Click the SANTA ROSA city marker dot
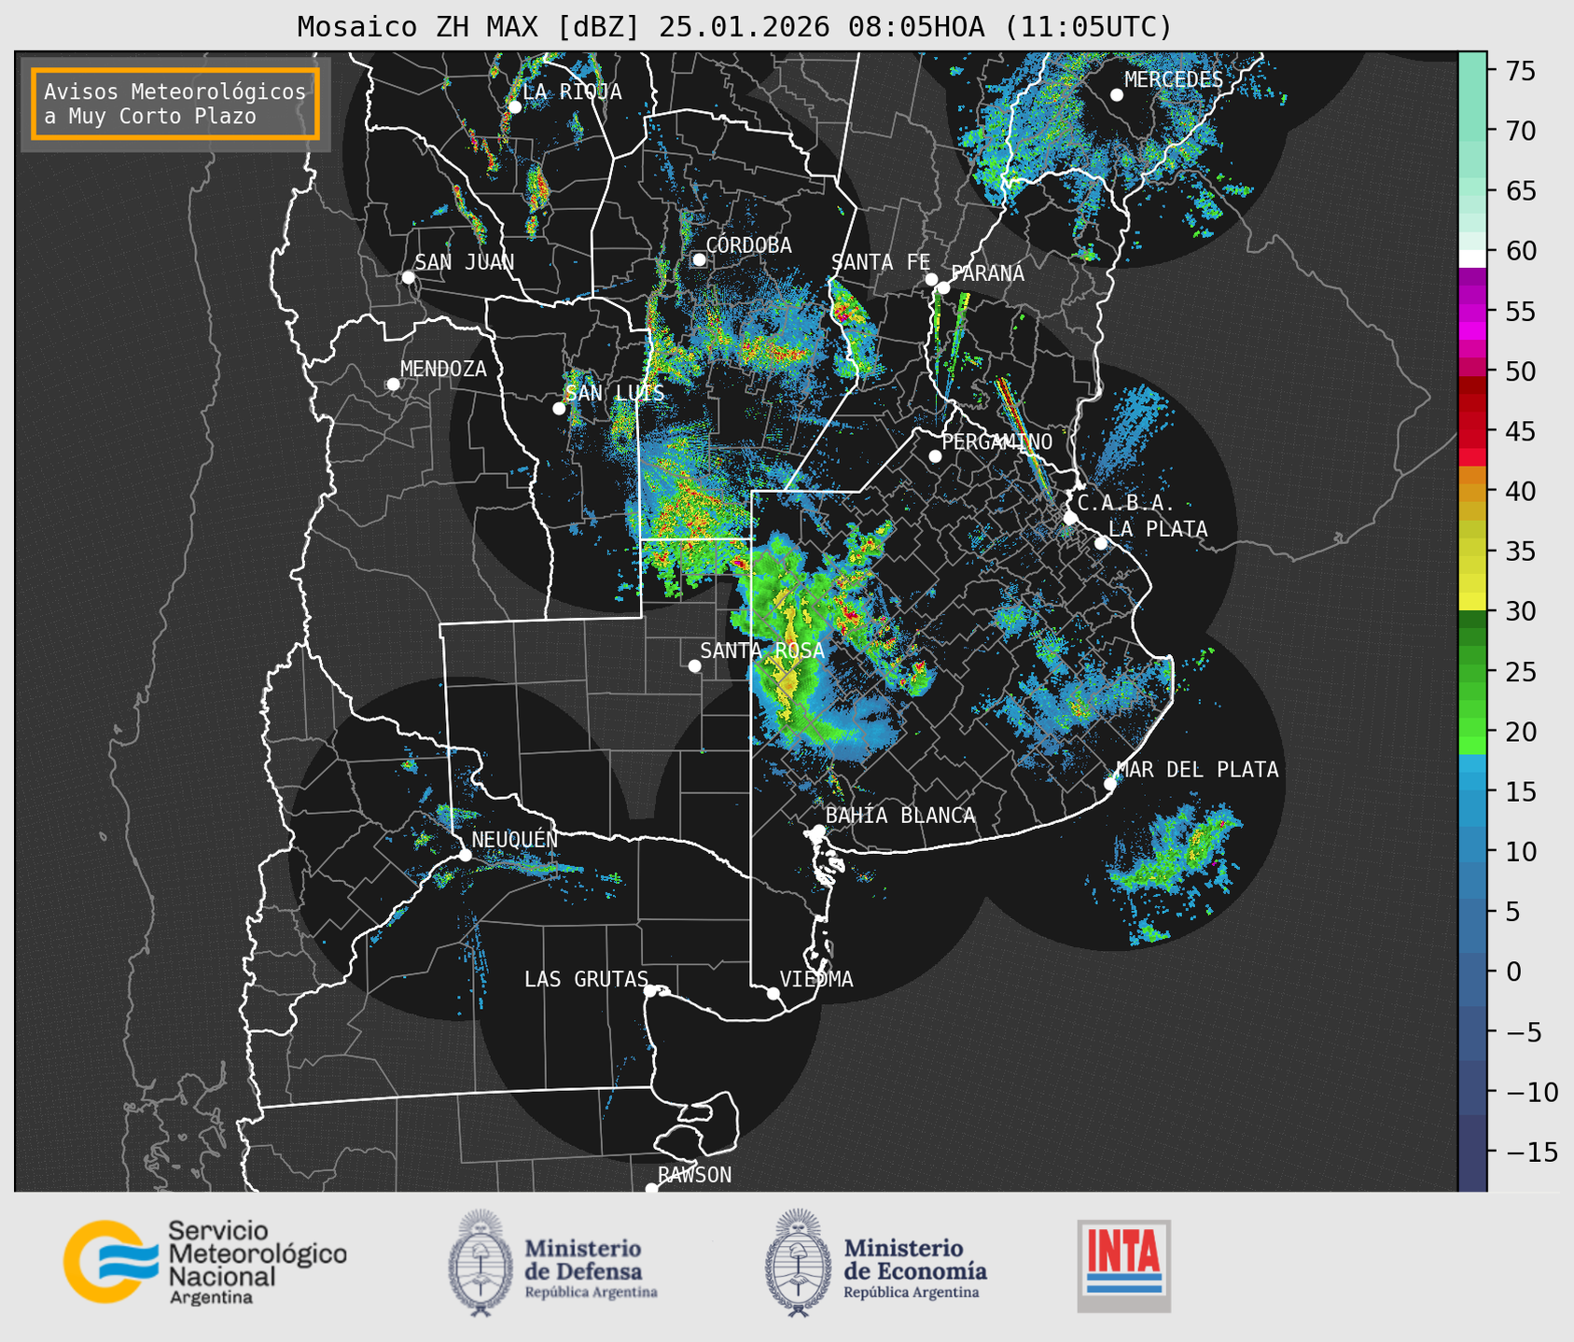Screen dimensions: 1574x1342 (x=694, y=665)
